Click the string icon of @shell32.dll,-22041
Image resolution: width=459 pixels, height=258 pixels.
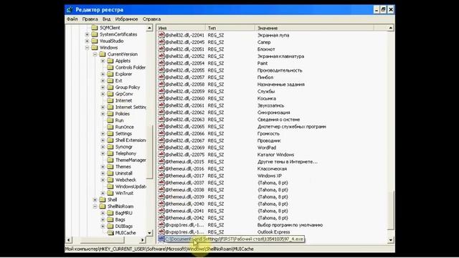pyautogui.click(x=161, y=35)
